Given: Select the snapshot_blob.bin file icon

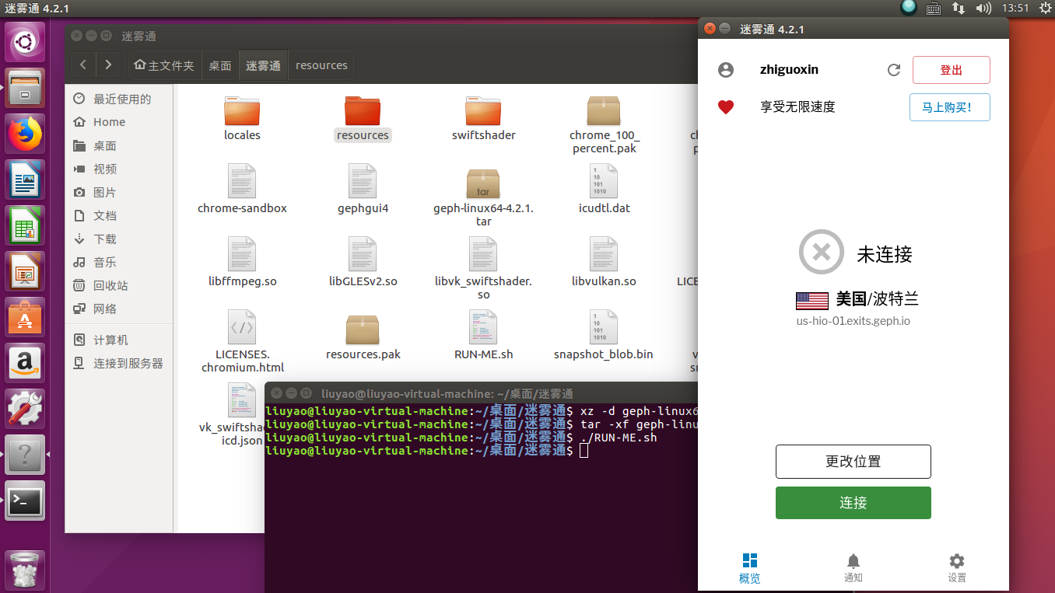Looking at the screenshot, I should pyautogui.click(x=604, y=327).
